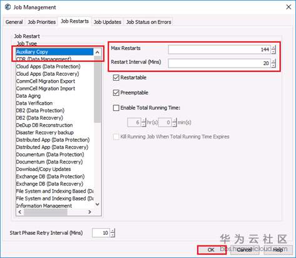Image resolution: width=296 pixels, height=258 pixels.
Task: Click the job list vertical scrollbar thumb
Action: [x=97, y=90]
